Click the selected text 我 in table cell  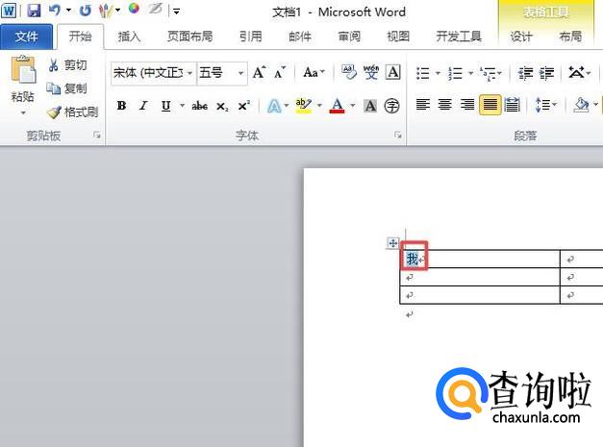click(x=413, y=259)
